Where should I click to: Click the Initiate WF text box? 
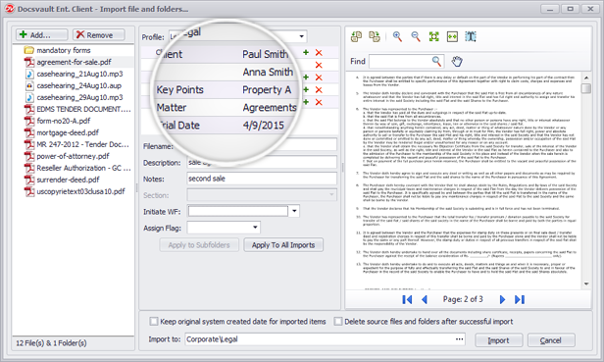point(238,211)
